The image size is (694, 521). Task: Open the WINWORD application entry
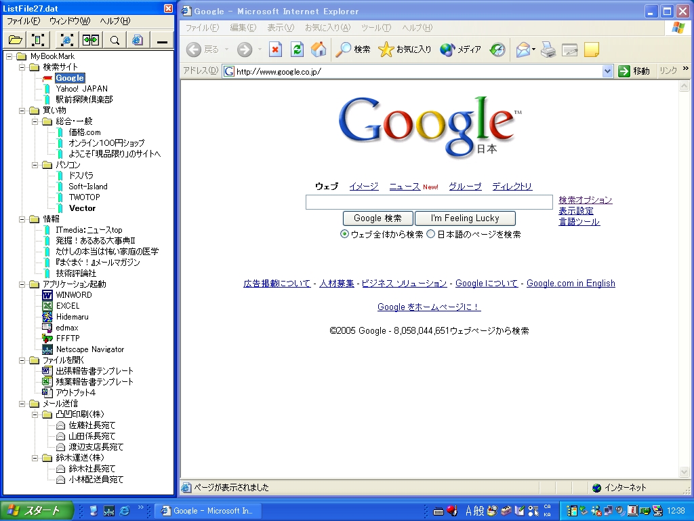point(67,295)
